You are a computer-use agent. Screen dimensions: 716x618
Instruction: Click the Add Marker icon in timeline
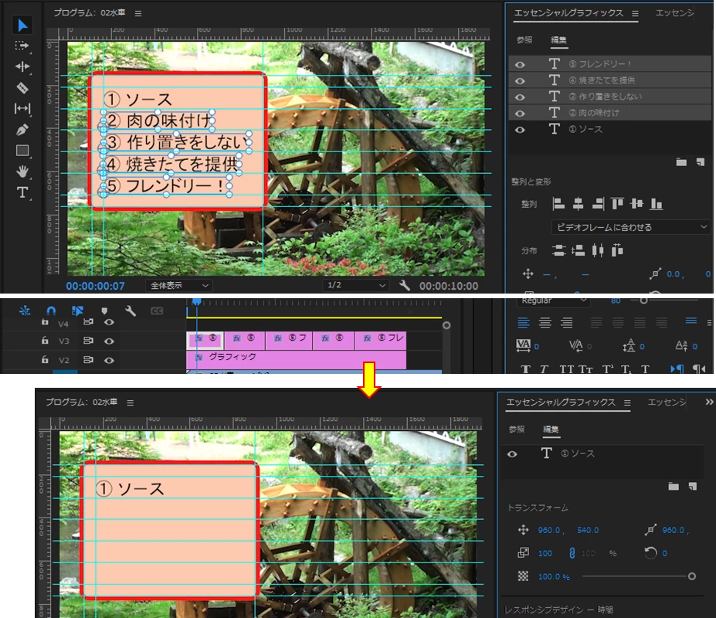pyautogui.click(x=104, y=311)
